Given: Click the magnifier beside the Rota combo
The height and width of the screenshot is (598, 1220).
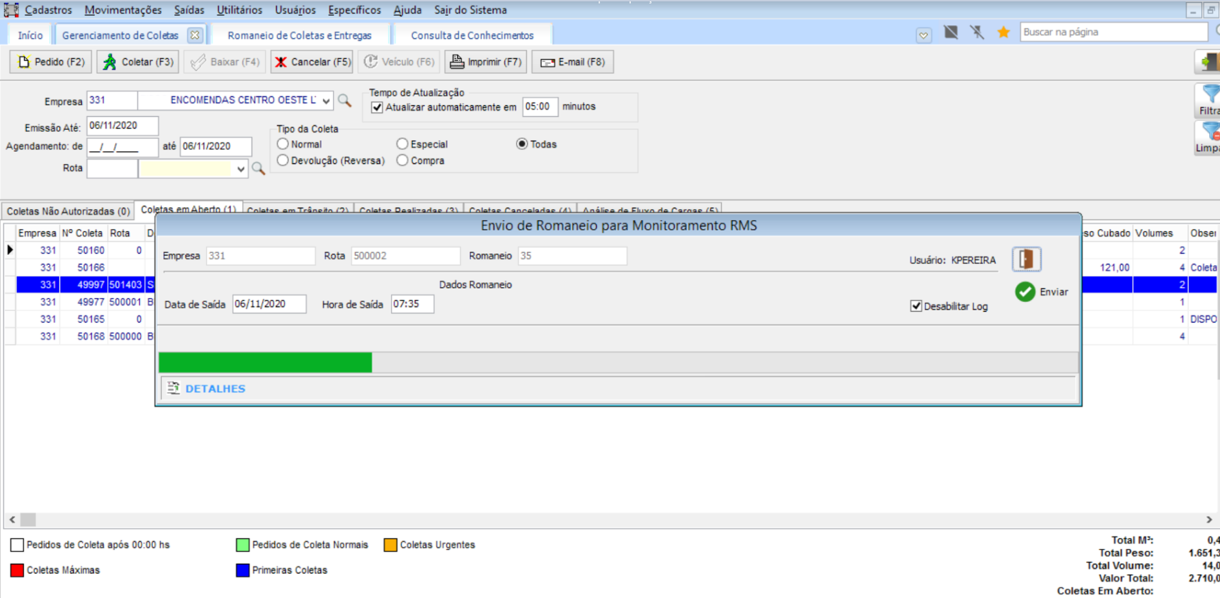Looking at the screenshot, I should [x=258, y=168].
